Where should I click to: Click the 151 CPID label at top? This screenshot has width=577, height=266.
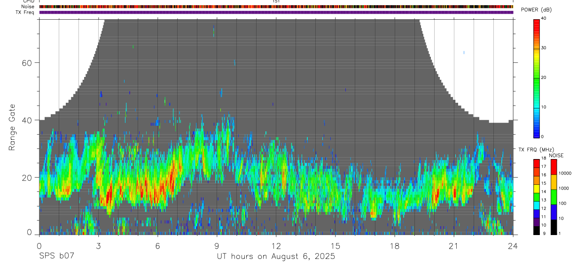tap(276, 1)
